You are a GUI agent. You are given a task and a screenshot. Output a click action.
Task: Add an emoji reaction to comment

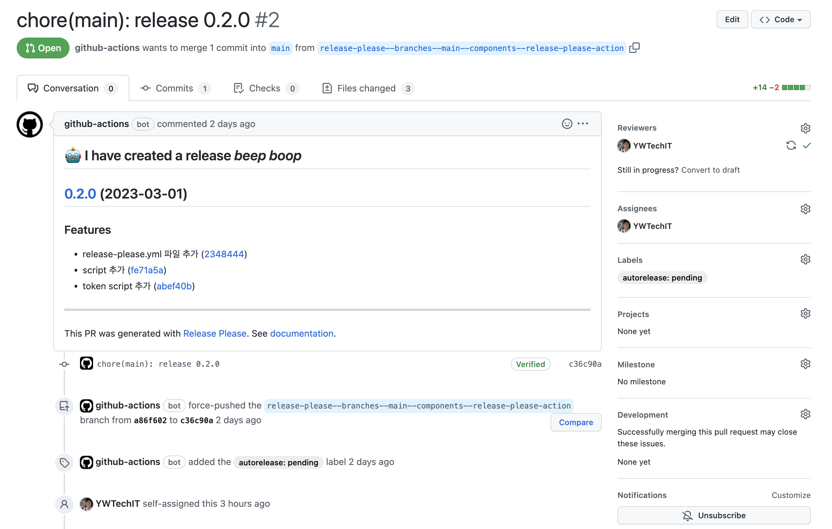567,124
